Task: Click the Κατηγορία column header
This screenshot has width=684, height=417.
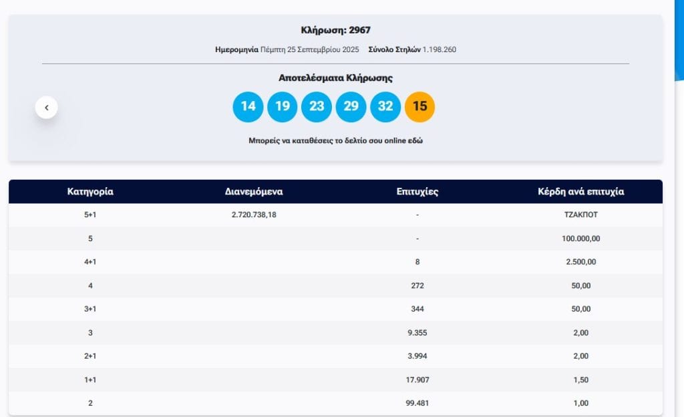Action: point(90,191)
